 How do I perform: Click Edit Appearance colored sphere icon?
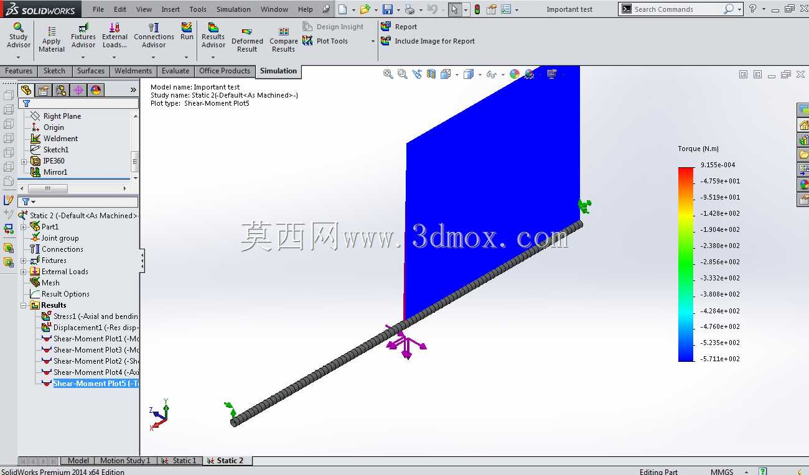515,74
